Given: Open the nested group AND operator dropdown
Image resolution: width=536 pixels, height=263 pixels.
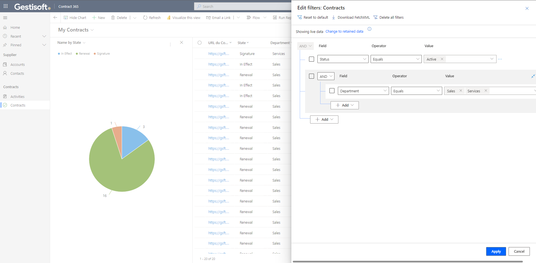Looking at the screenshot, I should coord(326,76).
